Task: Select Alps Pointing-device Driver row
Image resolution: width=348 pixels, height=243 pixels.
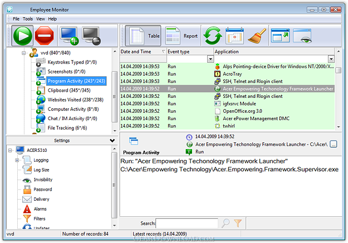Action: [x=227, y=67]
